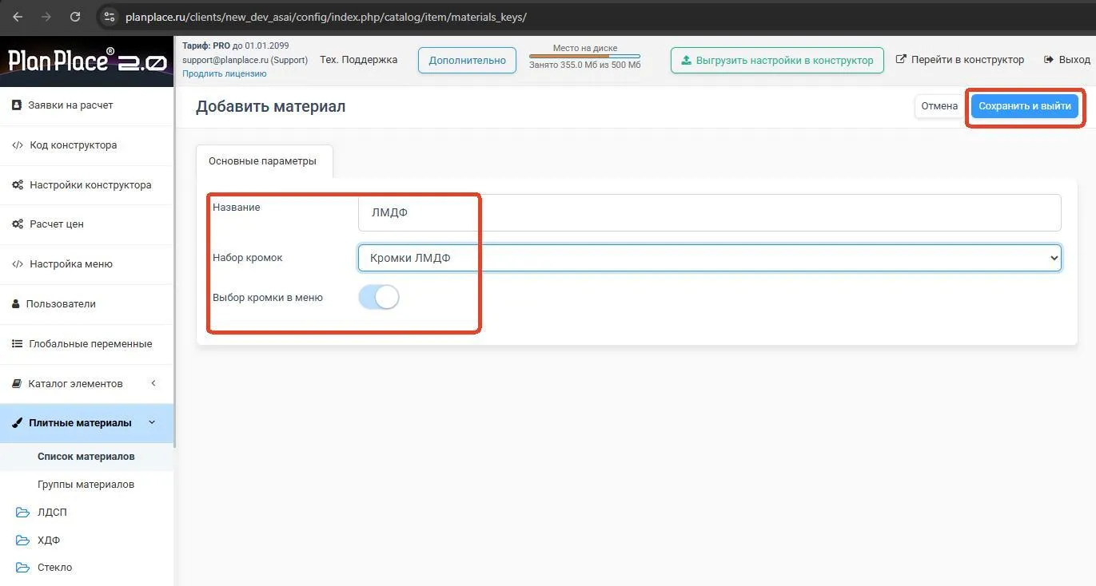
Task: Click user icon beside Пользователи
Action: tap(17, 304)
